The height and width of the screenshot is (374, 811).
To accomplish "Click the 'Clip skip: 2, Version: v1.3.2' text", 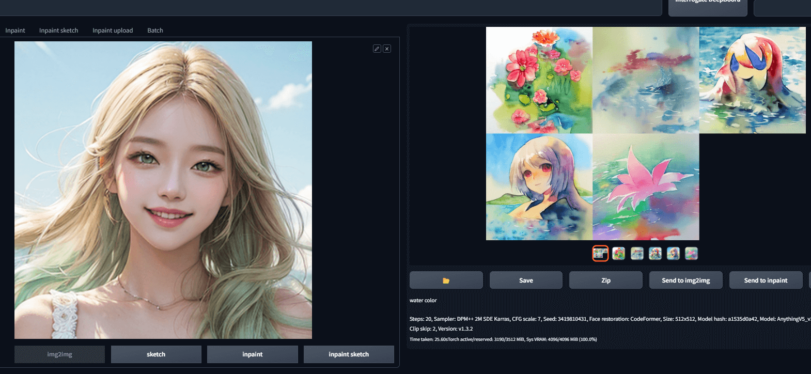I will [441, 329].
